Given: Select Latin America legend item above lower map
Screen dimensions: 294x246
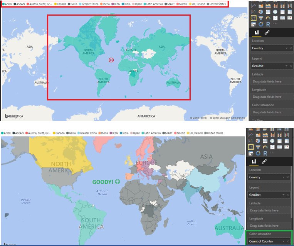Looking at the screenshot, I should 151,133.
